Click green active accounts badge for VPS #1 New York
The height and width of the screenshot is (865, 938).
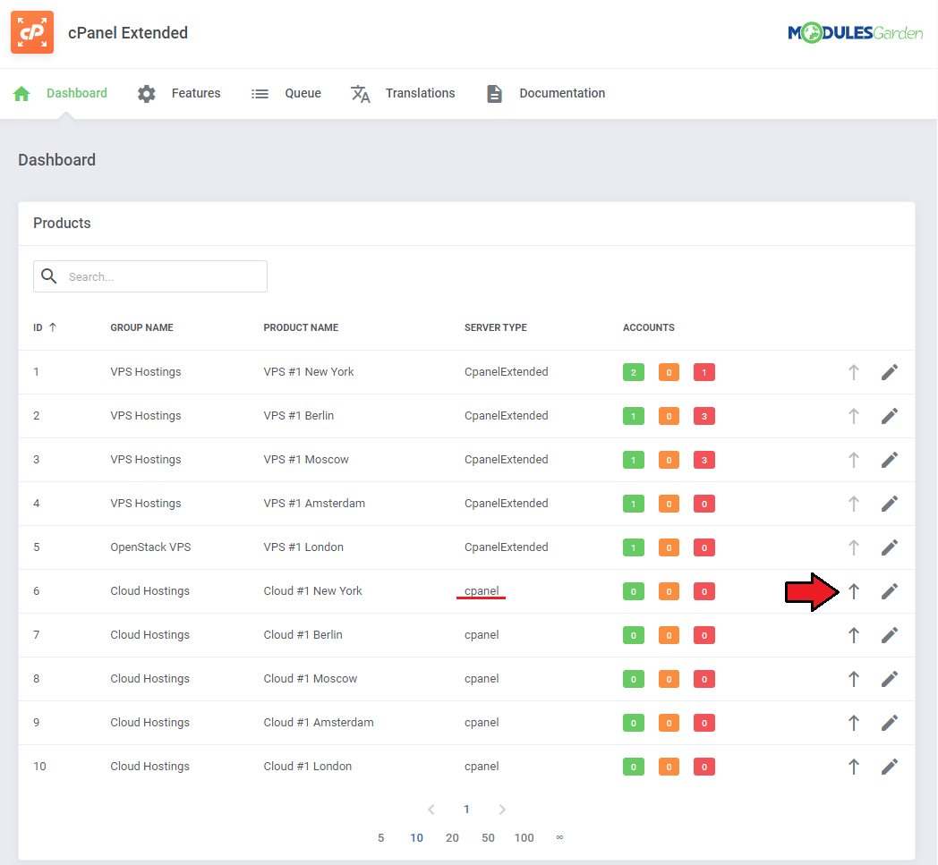(x=634, y=372)
